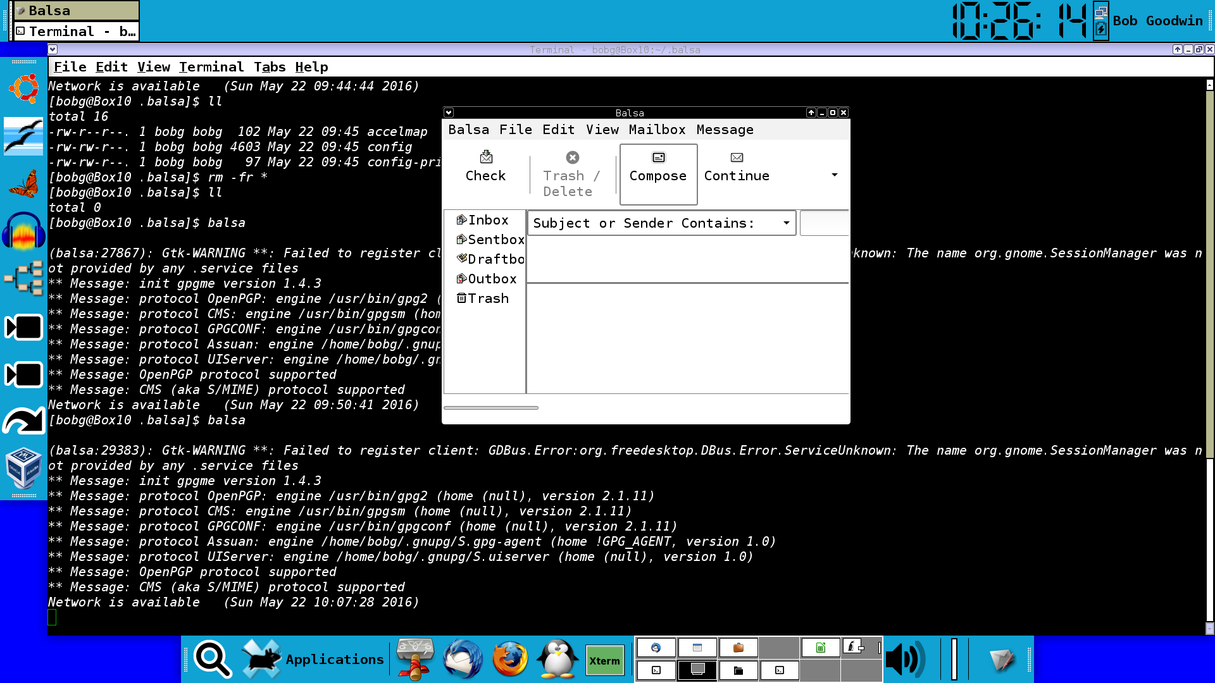Open the File menu in the Balsa window
Viewport: 1215px width, 683px height.
516,130
